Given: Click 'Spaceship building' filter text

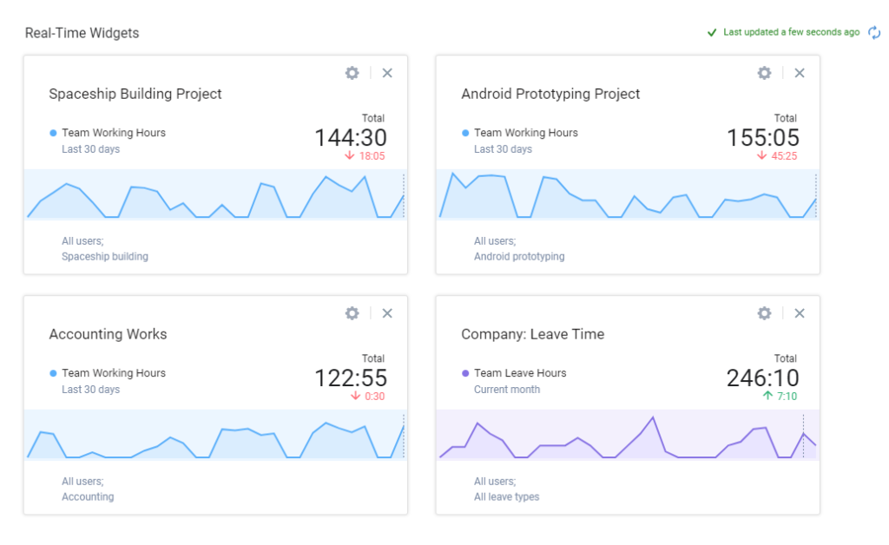Looking at the screenshot, I should tap(105, 257).
